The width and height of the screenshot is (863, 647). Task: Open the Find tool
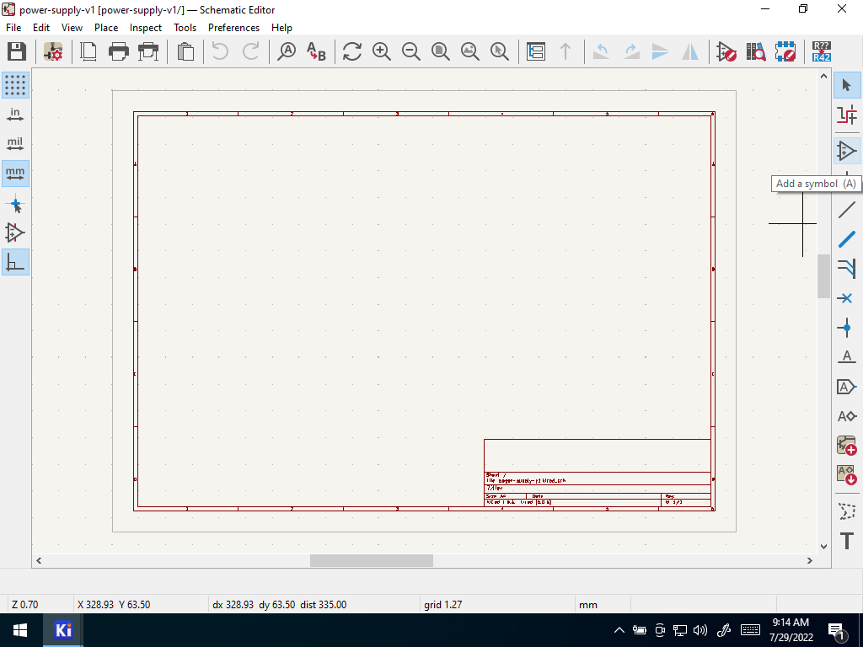(287, 51)
